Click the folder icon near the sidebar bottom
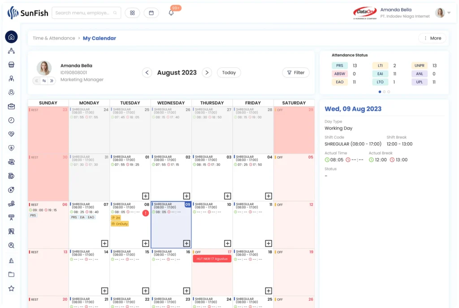459x308 pixels. 11,274
